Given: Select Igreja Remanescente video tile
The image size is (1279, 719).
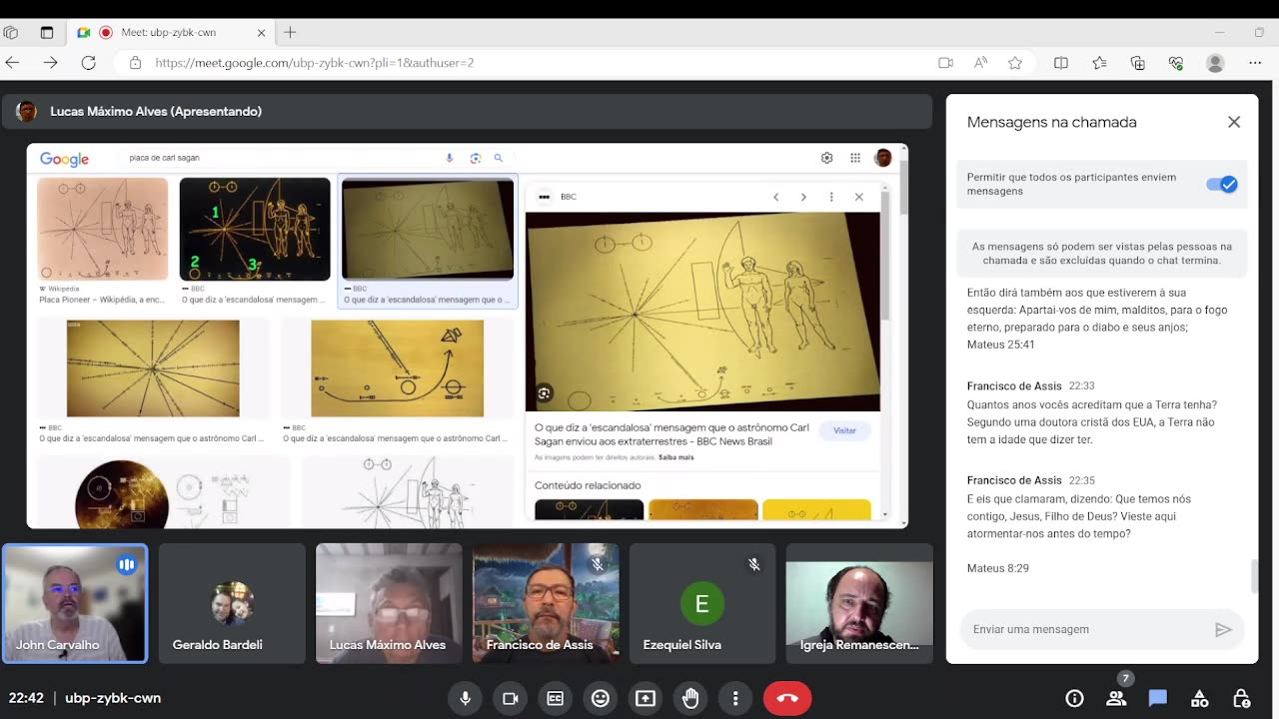Looking at the screenshot, I should (859, 603).
